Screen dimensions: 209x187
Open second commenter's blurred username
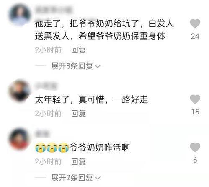coord(46,86)
